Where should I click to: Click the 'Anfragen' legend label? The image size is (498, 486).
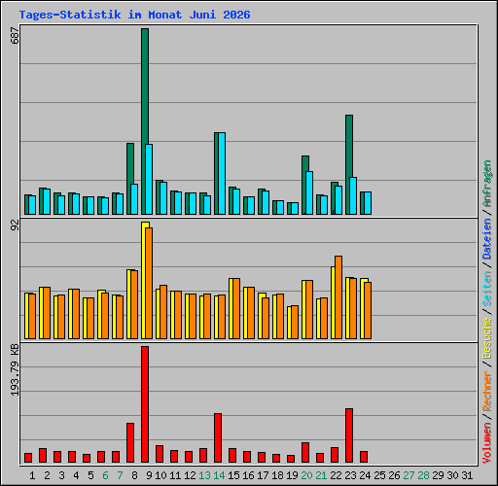(x=487, y=184)
